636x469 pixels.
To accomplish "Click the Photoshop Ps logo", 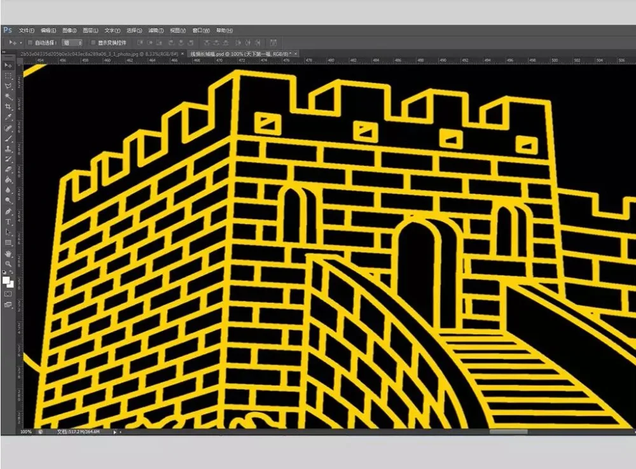I will 8,30.
